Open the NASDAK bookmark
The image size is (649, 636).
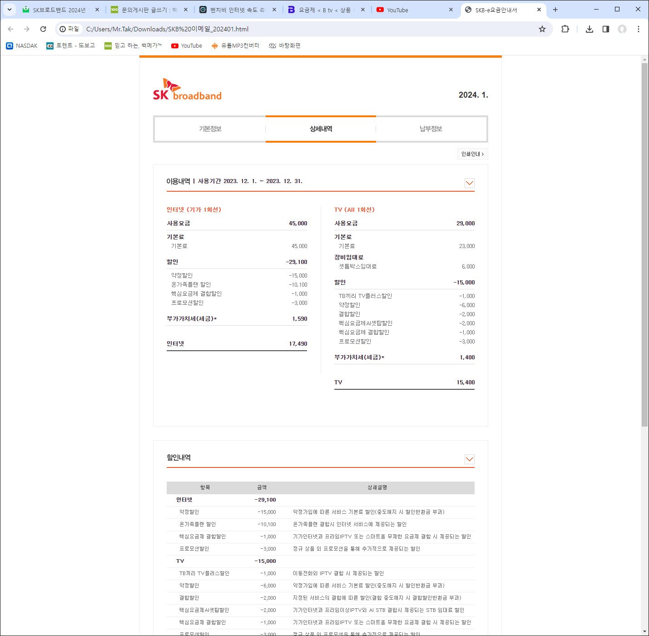[22, 46]
